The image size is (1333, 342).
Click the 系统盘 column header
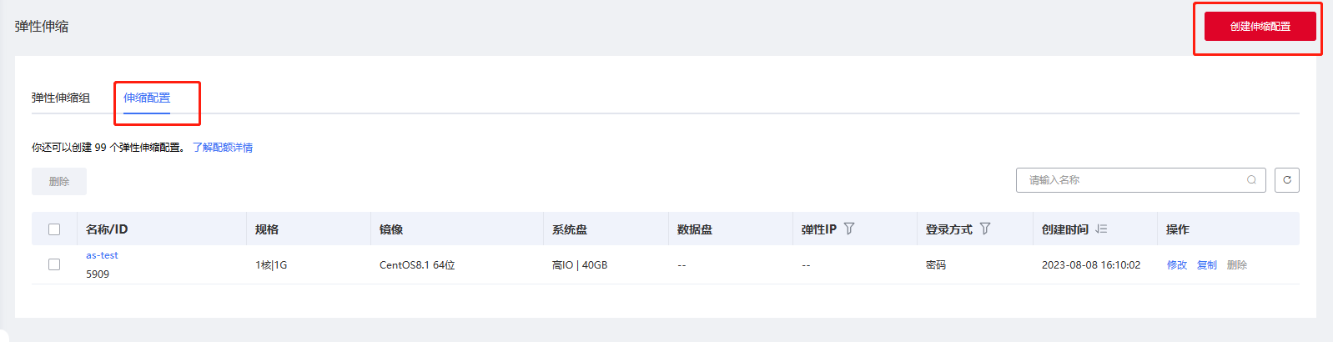point(570,229)
